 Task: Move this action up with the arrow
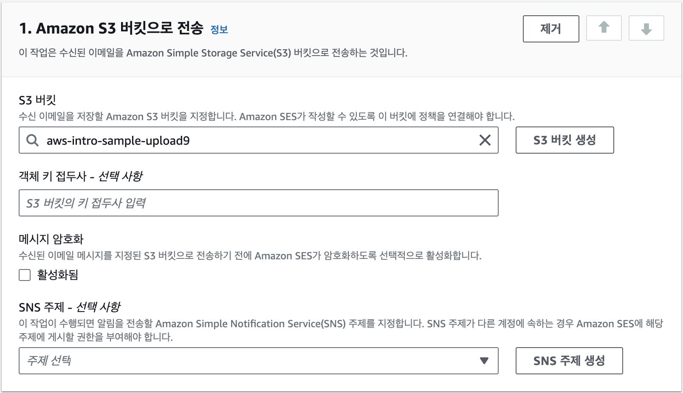pos(604,28)
